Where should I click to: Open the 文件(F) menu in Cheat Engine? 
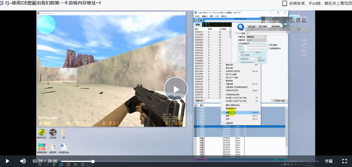point(197,16)
